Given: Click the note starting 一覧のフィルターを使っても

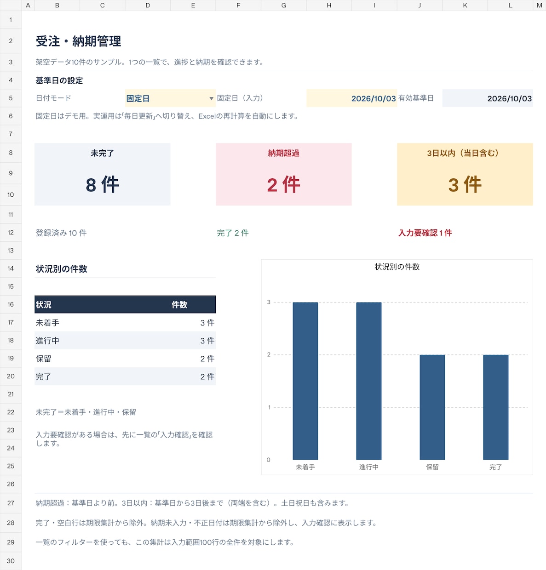Looking at the screenshot, I should pyautogui.click(x=166, y=542).
